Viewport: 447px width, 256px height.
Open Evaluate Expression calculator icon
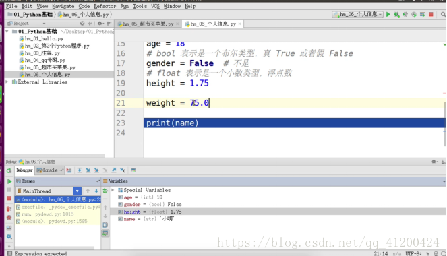click(x=133, y=170)
